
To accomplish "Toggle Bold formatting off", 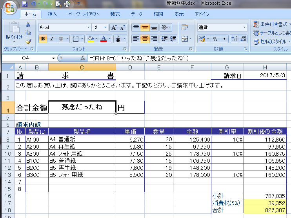I will (42, 39).
